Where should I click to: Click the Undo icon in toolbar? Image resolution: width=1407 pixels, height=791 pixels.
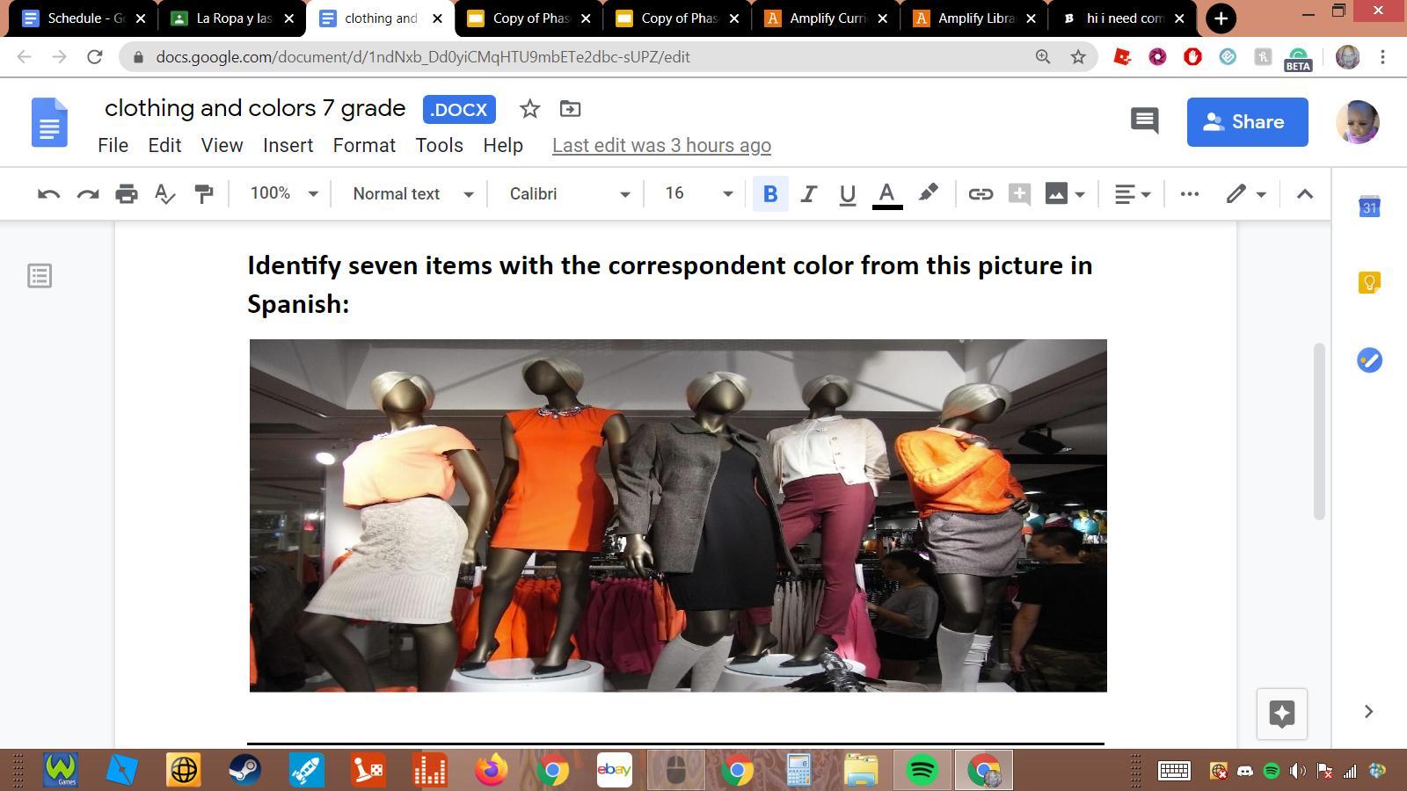[x=48, y=194]
